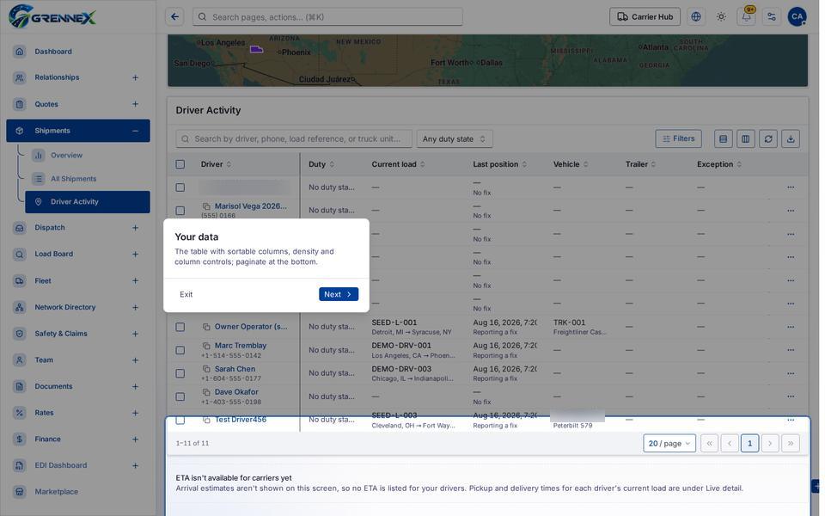Select Driver Activity submenu item

[x=88, y=202]
